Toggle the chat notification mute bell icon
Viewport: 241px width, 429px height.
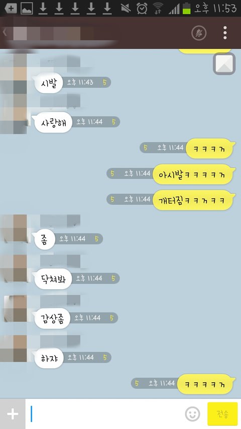click(199, 33)
